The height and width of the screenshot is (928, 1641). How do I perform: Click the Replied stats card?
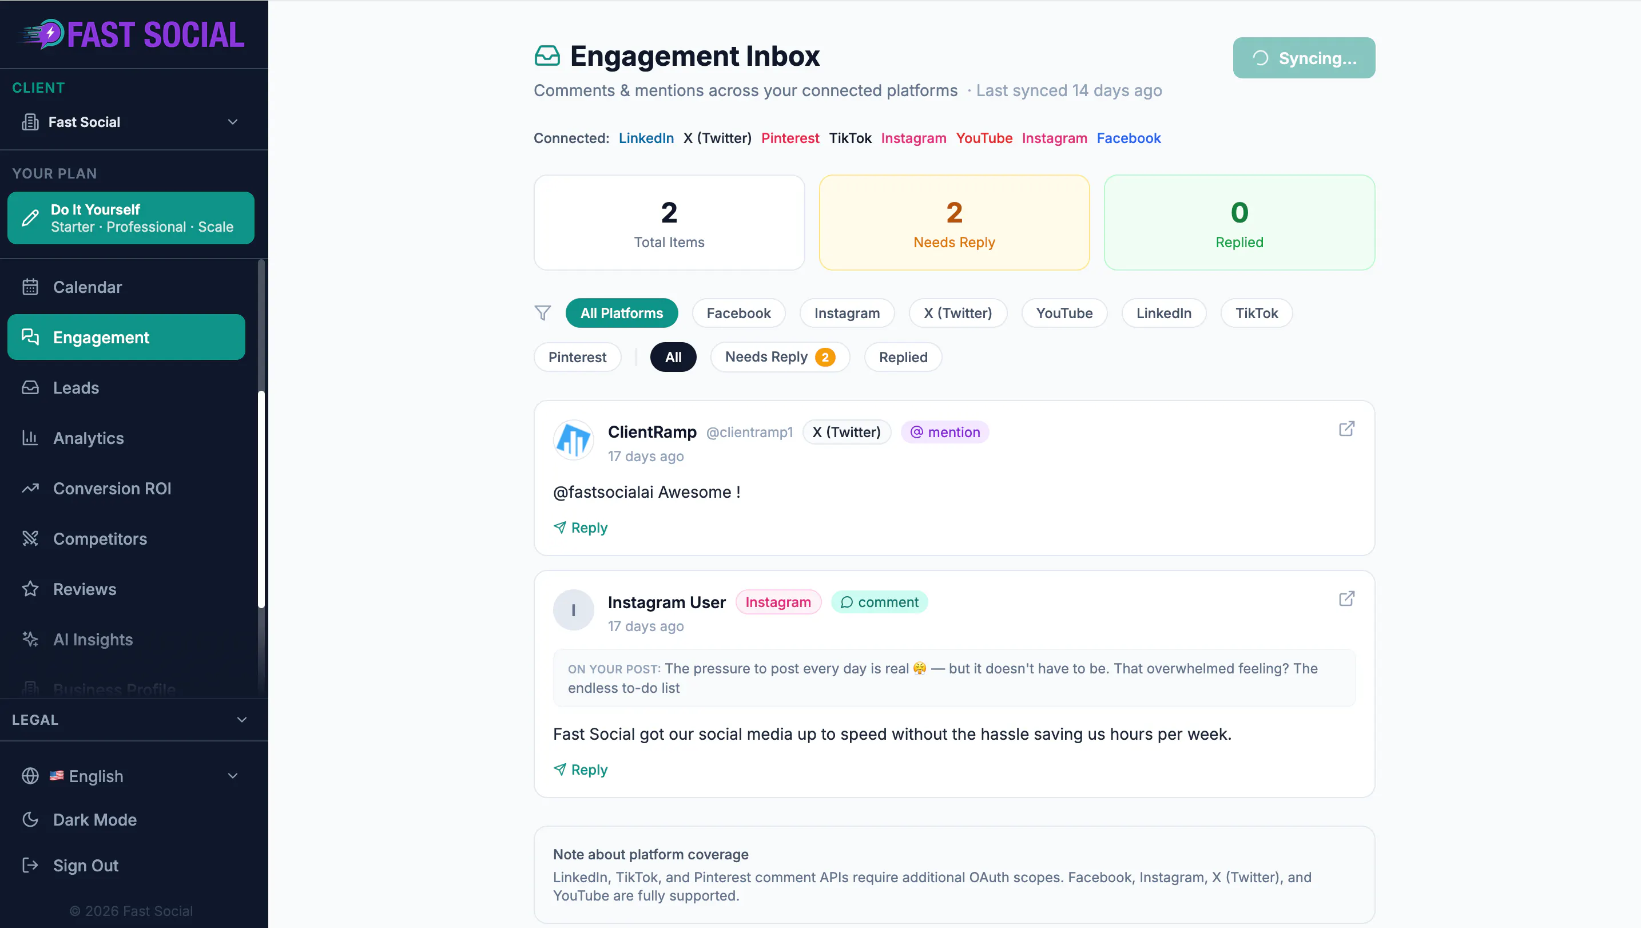(1239, 223)
